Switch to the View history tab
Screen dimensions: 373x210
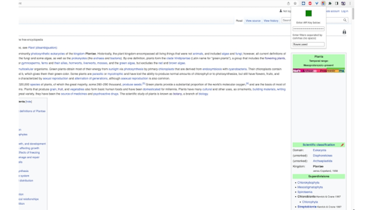coord(271,21)
